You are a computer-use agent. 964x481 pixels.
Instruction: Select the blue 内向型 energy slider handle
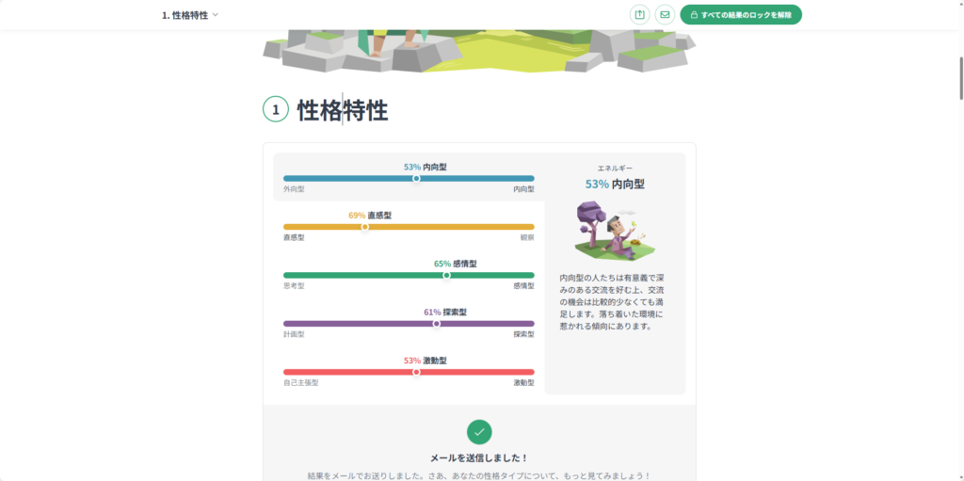[x=416, y=179]
